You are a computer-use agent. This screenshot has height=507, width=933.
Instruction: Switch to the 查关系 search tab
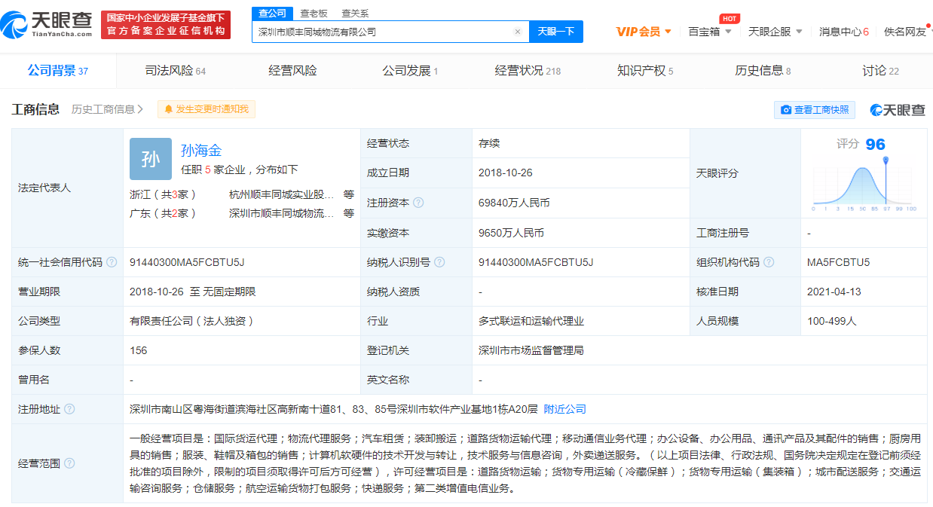[355, 13]
